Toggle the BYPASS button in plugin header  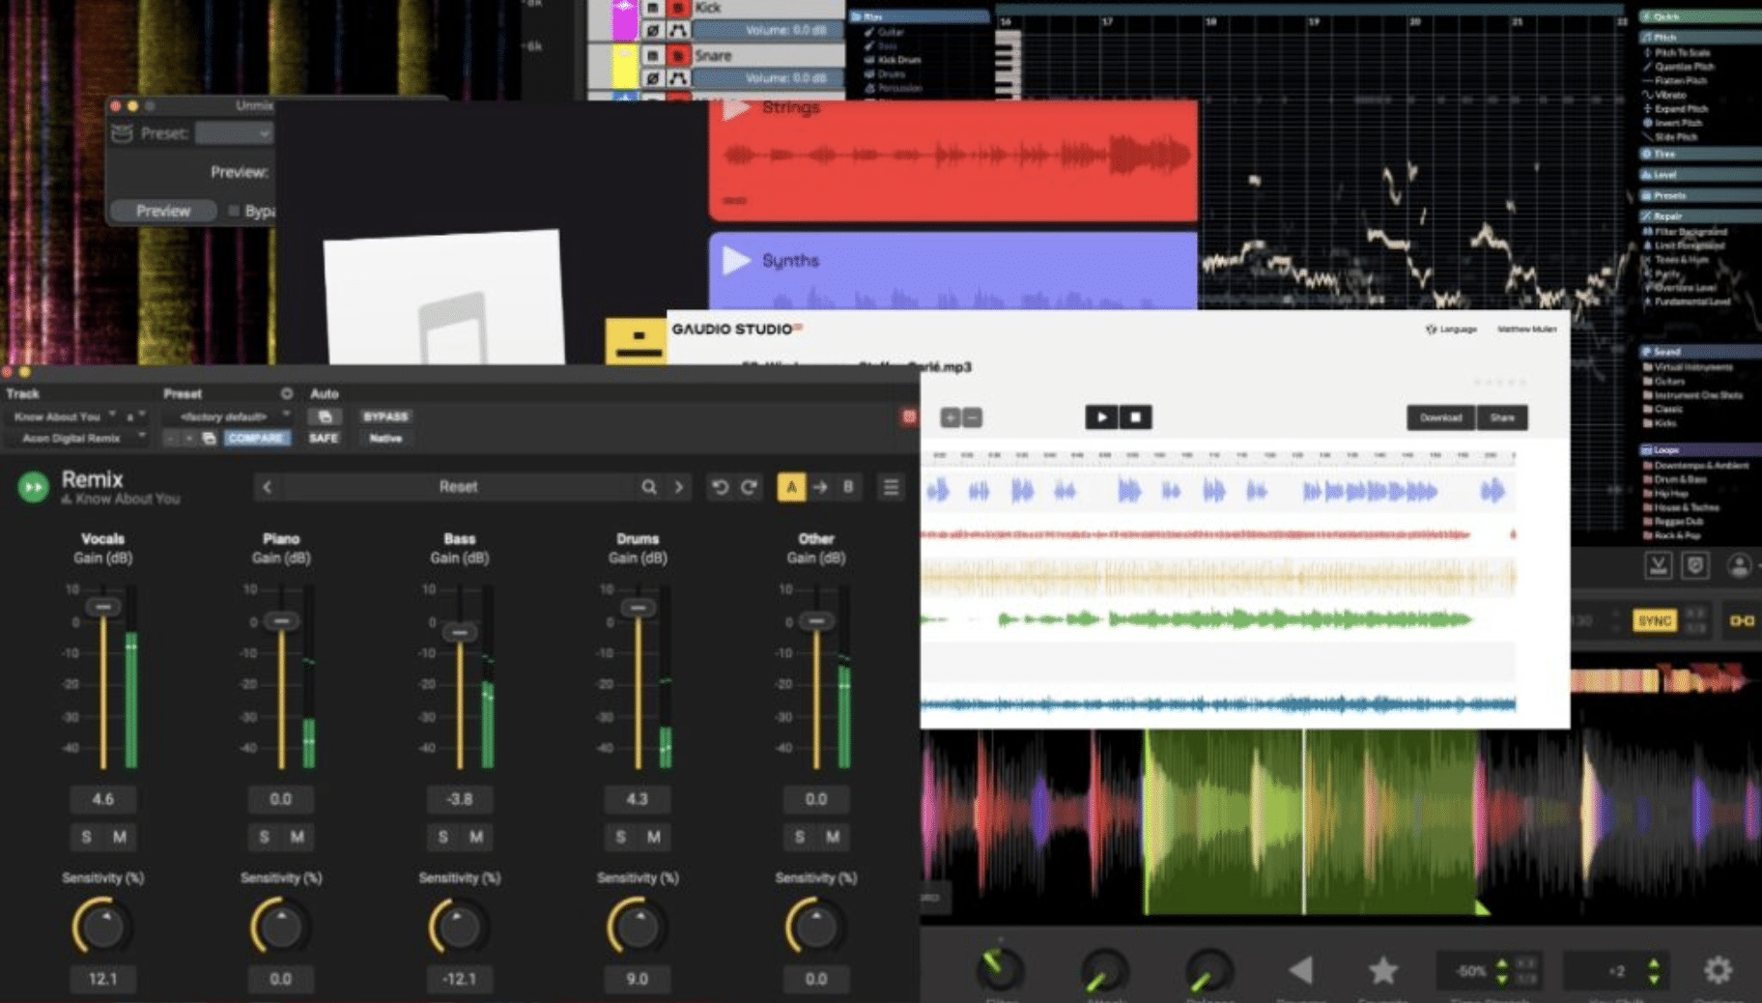click(385, 416)
